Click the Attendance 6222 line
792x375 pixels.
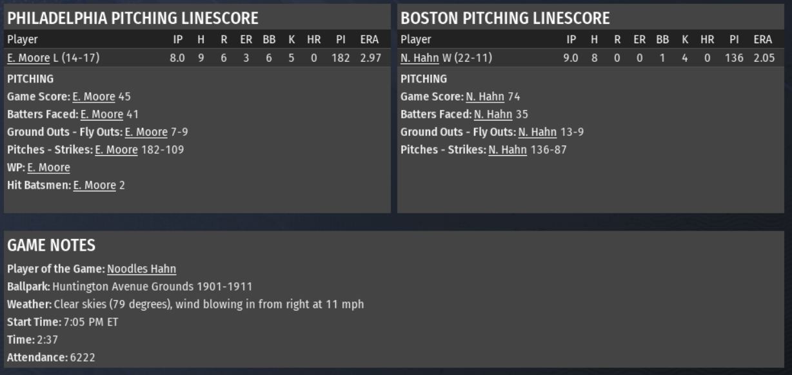51,358
